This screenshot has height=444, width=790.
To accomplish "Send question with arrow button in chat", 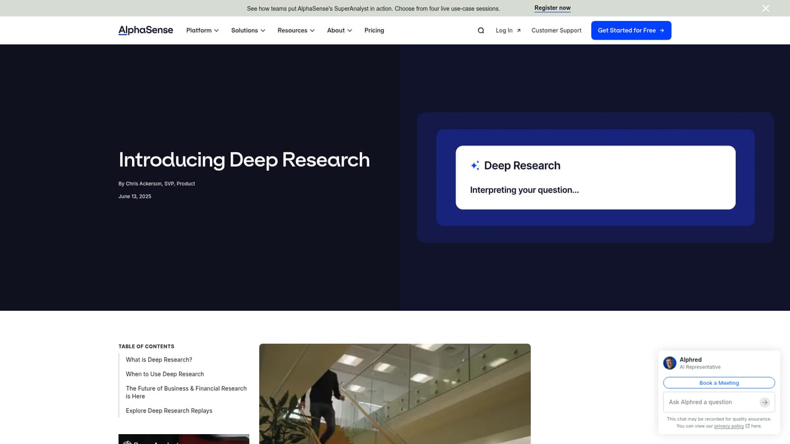I will (765, 402).
